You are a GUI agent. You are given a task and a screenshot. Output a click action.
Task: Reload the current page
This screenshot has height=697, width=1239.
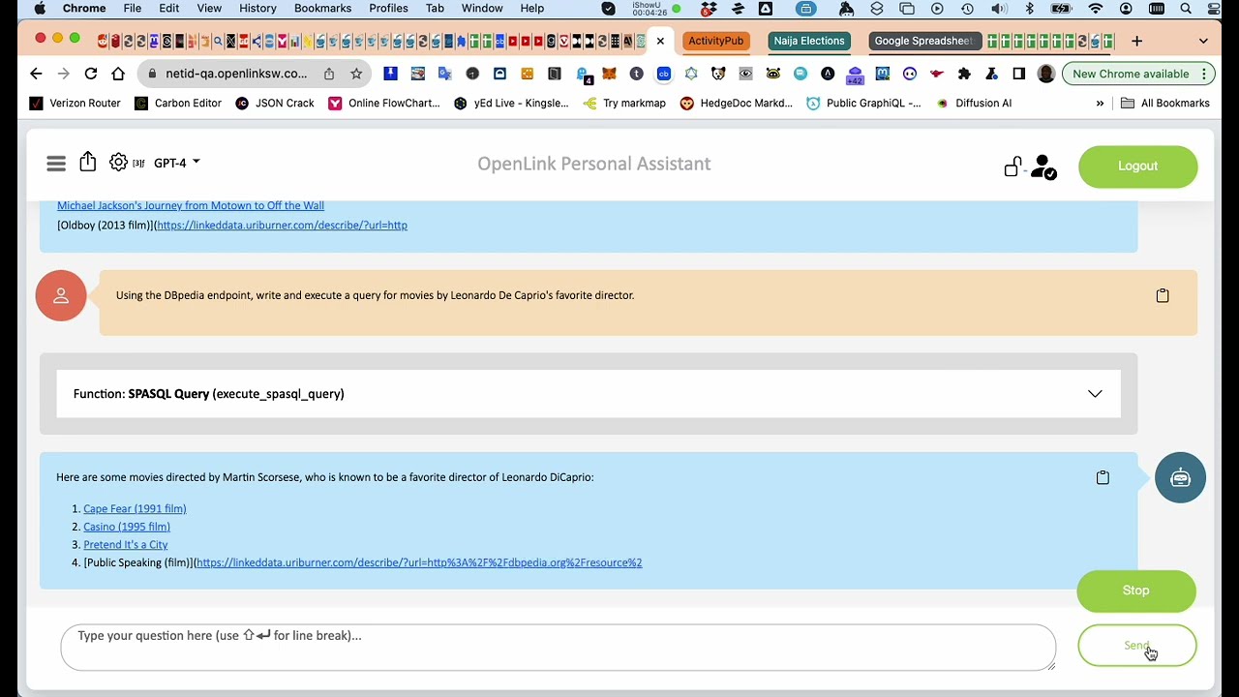click(x=90, y=74)
